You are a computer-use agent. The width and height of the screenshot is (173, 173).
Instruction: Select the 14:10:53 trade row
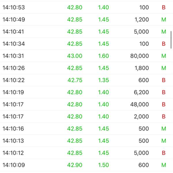86,7
